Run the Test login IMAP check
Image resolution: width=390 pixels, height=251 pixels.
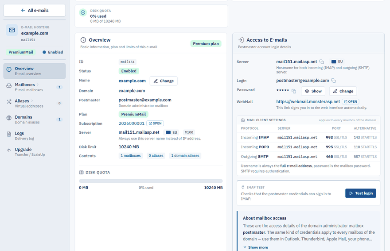(361, 193)
